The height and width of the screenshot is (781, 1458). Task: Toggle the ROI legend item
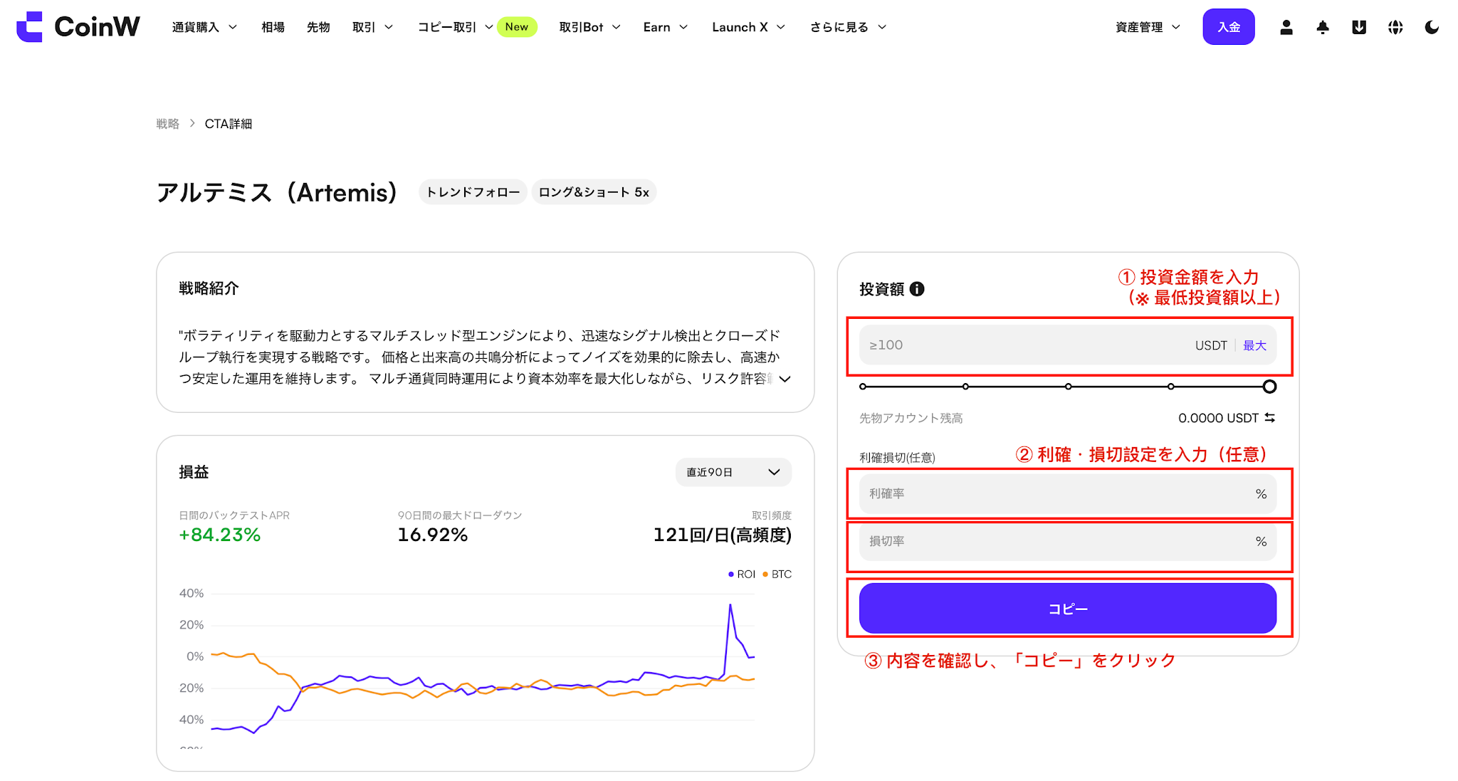(x=741, y=575)
